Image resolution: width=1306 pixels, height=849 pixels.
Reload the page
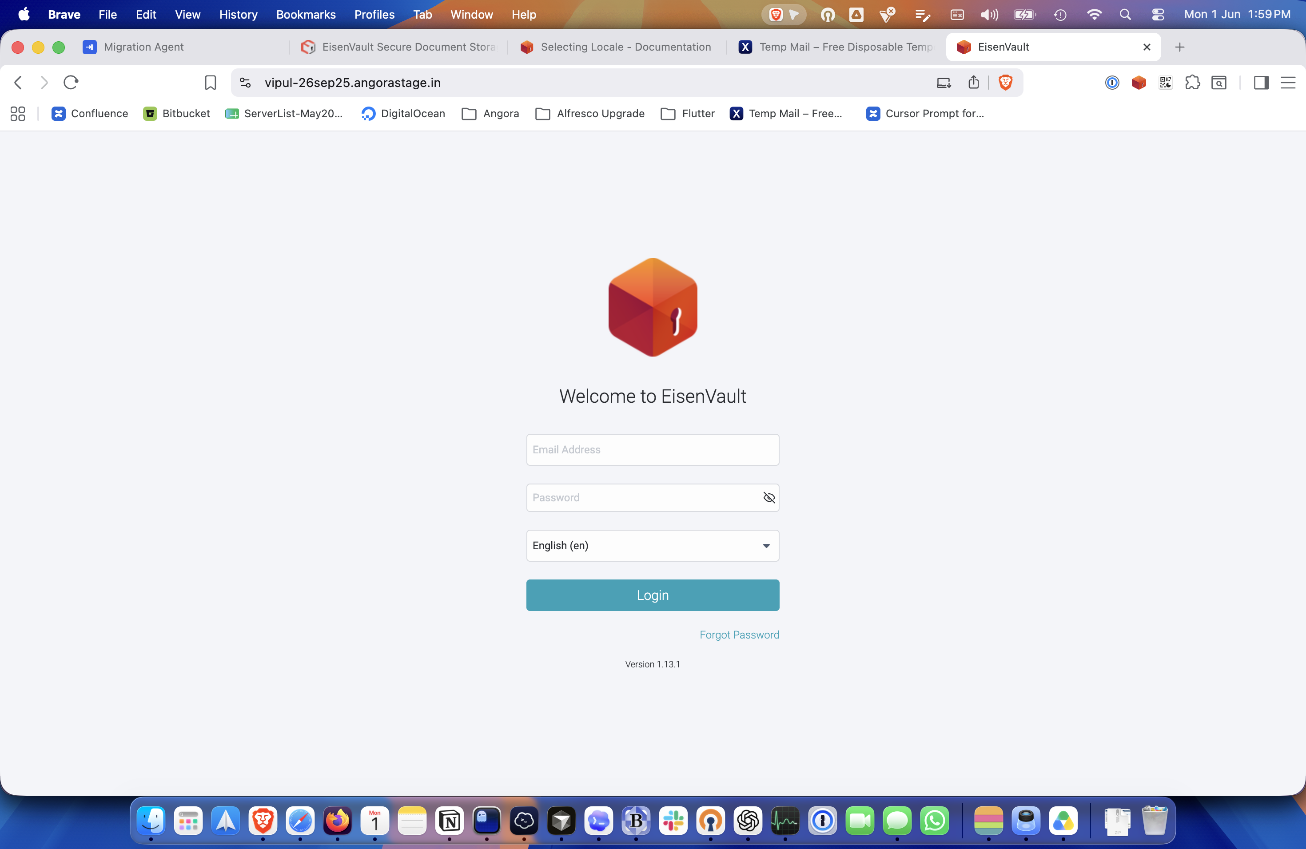click(x=72, y=82)
